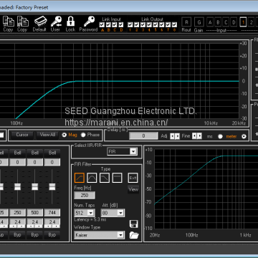Click the Ext external FIR icon
The width and height of the screenshot is (258, 258).
tap(133, 178)
